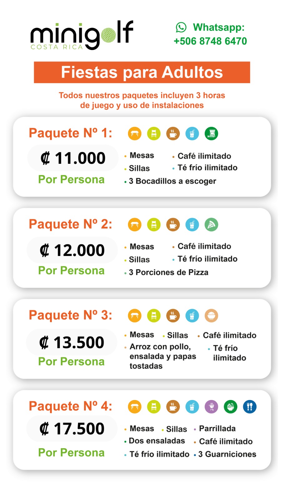281x500 pixels.
Task: Click Paquete 1 green snacks icon
Action: tap(211, 134)
